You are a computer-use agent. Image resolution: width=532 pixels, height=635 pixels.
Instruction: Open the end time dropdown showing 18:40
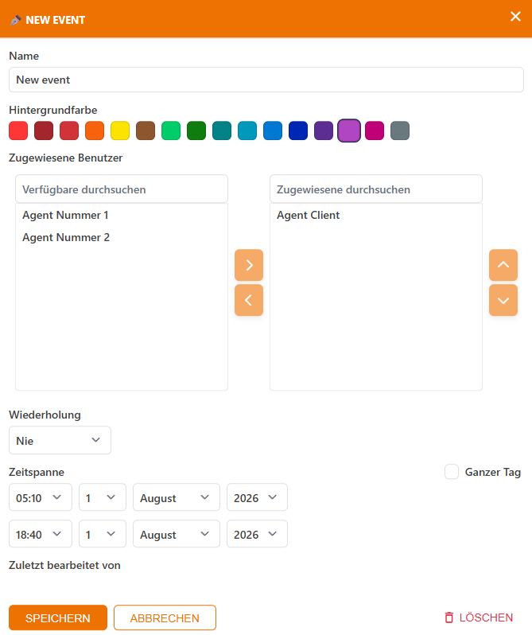click(41, 534)
